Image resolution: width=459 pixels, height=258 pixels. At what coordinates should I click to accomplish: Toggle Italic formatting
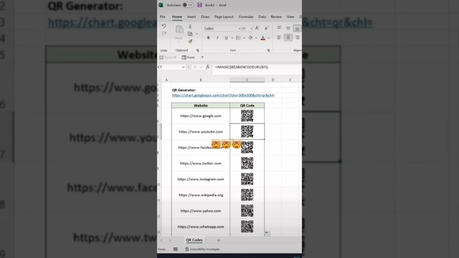217,38
